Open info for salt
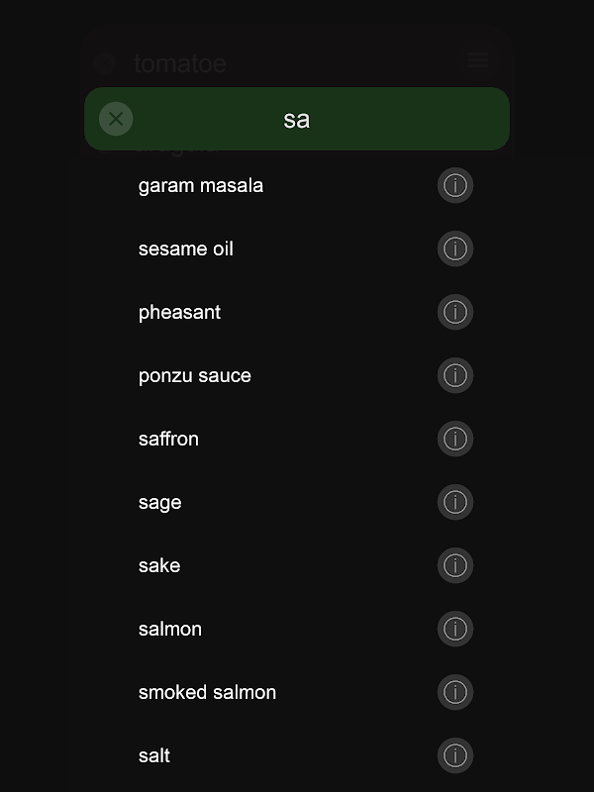This screenshot has width=594, height=792. click(x=455, y=755)
